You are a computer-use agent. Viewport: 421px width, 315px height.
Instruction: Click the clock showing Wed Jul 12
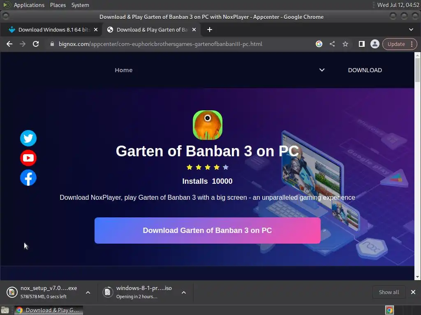pyautogui.click(x=398, y=5)
